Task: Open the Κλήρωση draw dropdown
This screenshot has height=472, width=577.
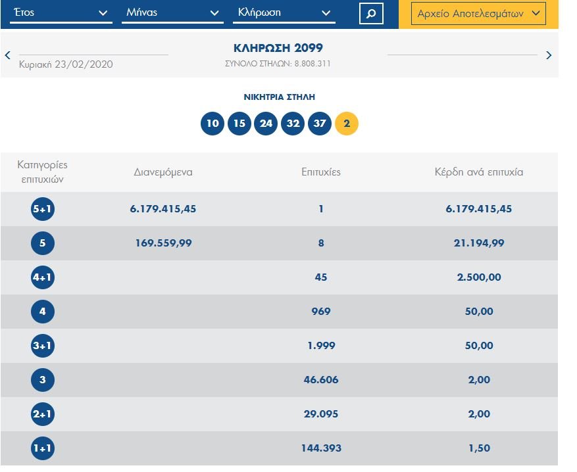Action: 284,13
